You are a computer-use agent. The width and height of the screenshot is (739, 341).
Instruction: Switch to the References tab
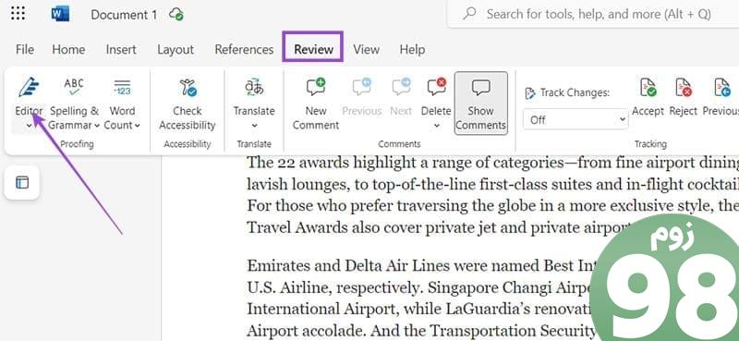pyautogui.click(x=244, y=50)
